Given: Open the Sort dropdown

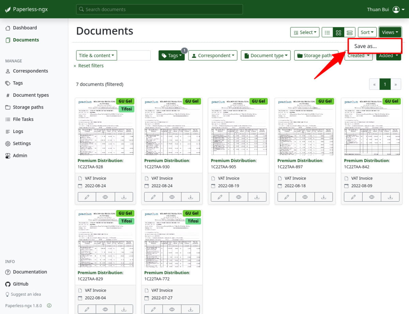Looking at the screenshot, I should [367, 32].
